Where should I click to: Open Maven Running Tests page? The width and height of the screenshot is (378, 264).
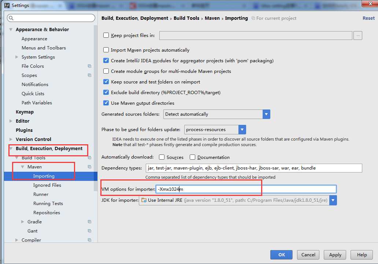pyautogui.click(x=48, y=204)
